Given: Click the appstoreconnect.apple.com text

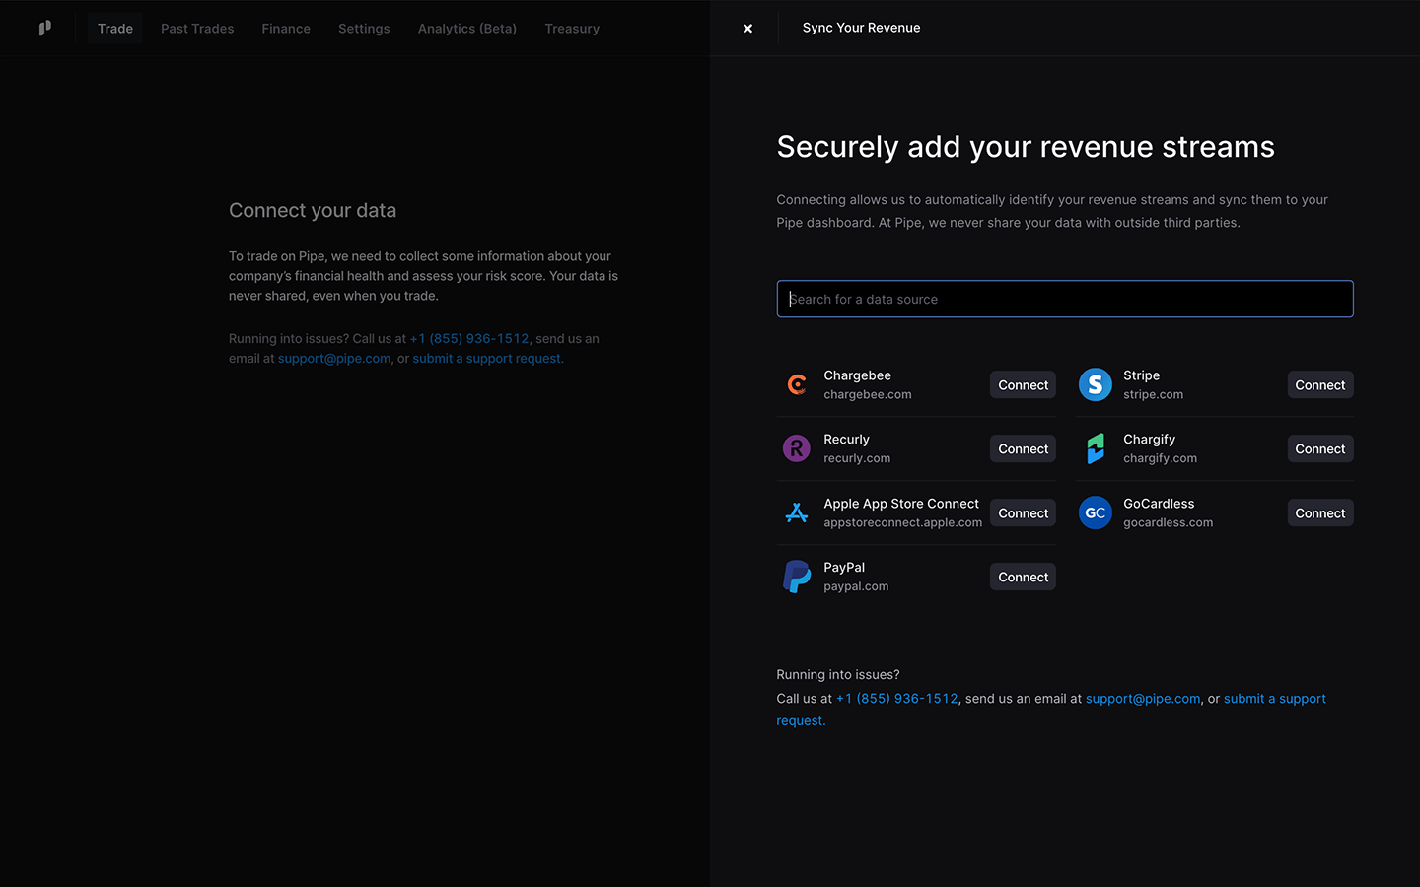Looking at the screenshot, I should [x=902, y=522].
